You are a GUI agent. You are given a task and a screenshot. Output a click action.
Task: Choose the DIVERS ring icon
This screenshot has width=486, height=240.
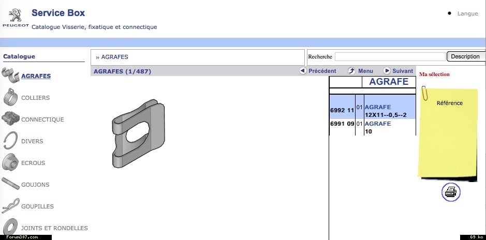click(10, 141)
